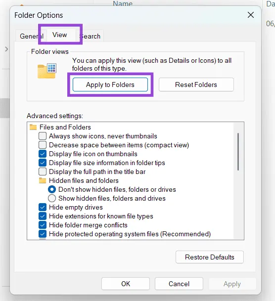
Task: Close the Folder Options dialog
Action: [x=251, y=15]
